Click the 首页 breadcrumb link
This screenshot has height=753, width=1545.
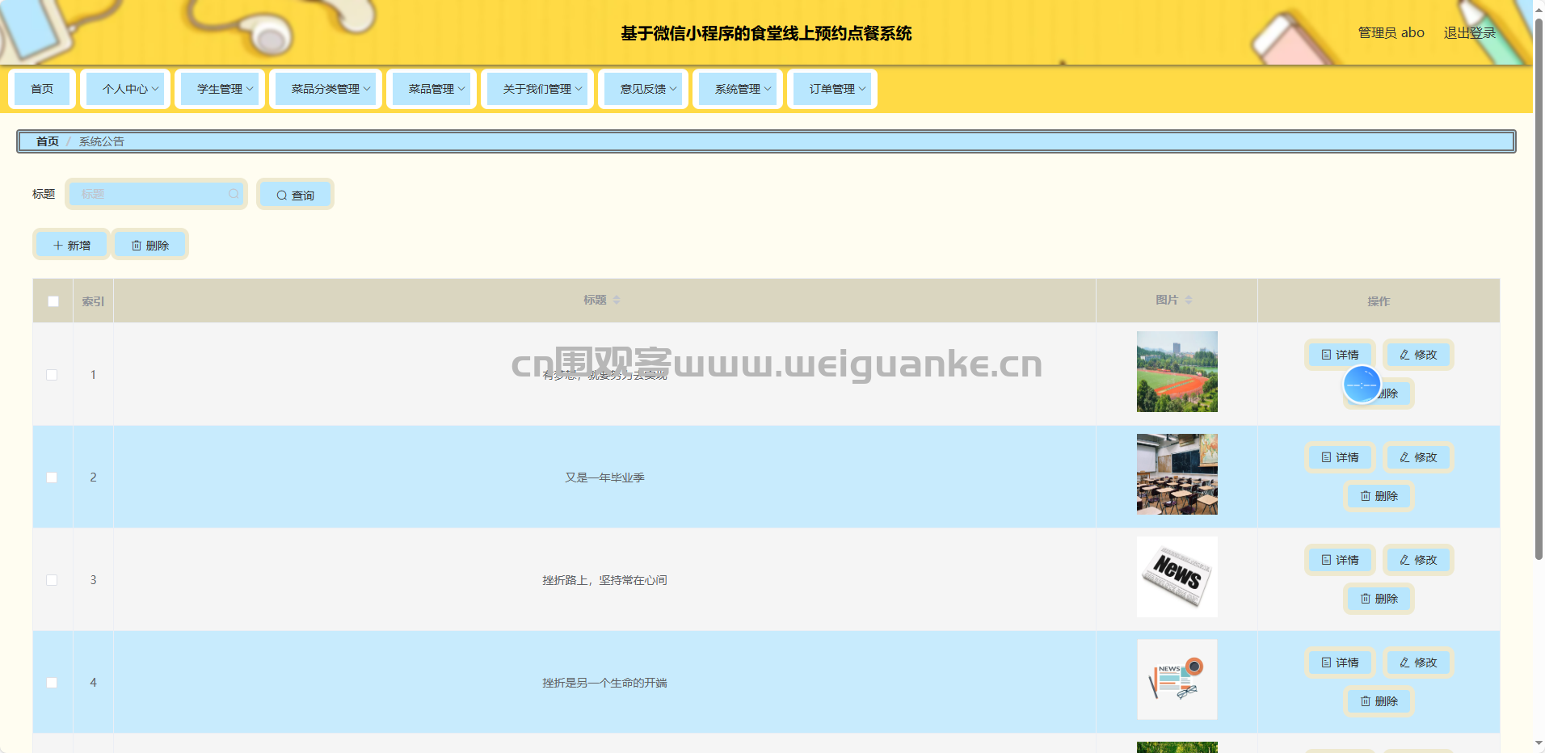pyautogui.click(x=48, y=141)
